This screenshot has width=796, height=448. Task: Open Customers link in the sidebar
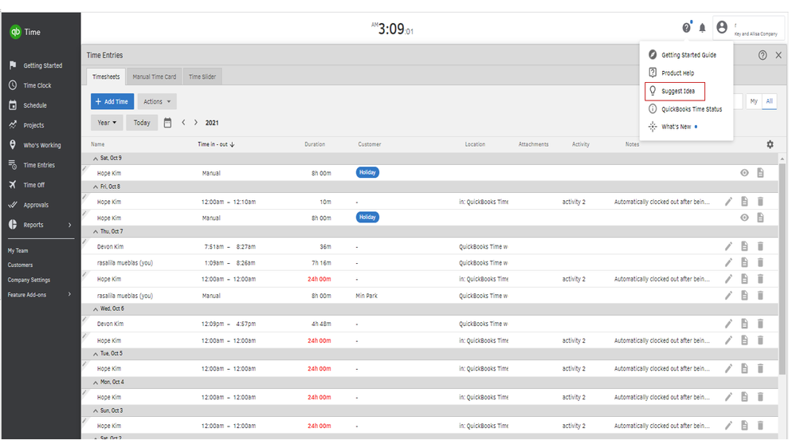point(20,265)
